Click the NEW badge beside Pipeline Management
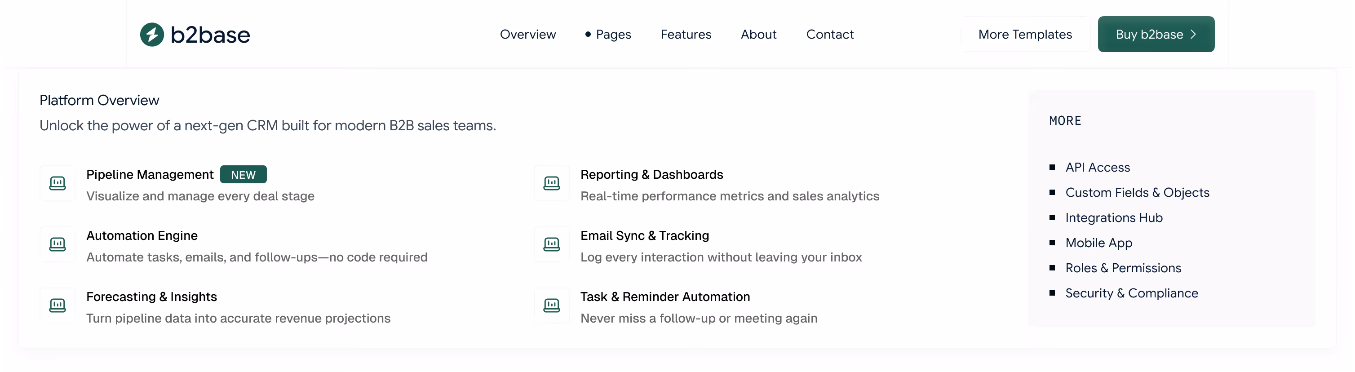The image size is (1355, 372). [243, 175]
